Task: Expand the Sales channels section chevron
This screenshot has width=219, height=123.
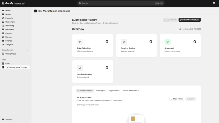Action: coord(27,50)
